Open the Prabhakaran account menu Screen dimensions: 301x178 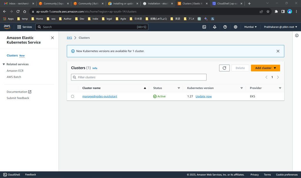pos(280,27)
